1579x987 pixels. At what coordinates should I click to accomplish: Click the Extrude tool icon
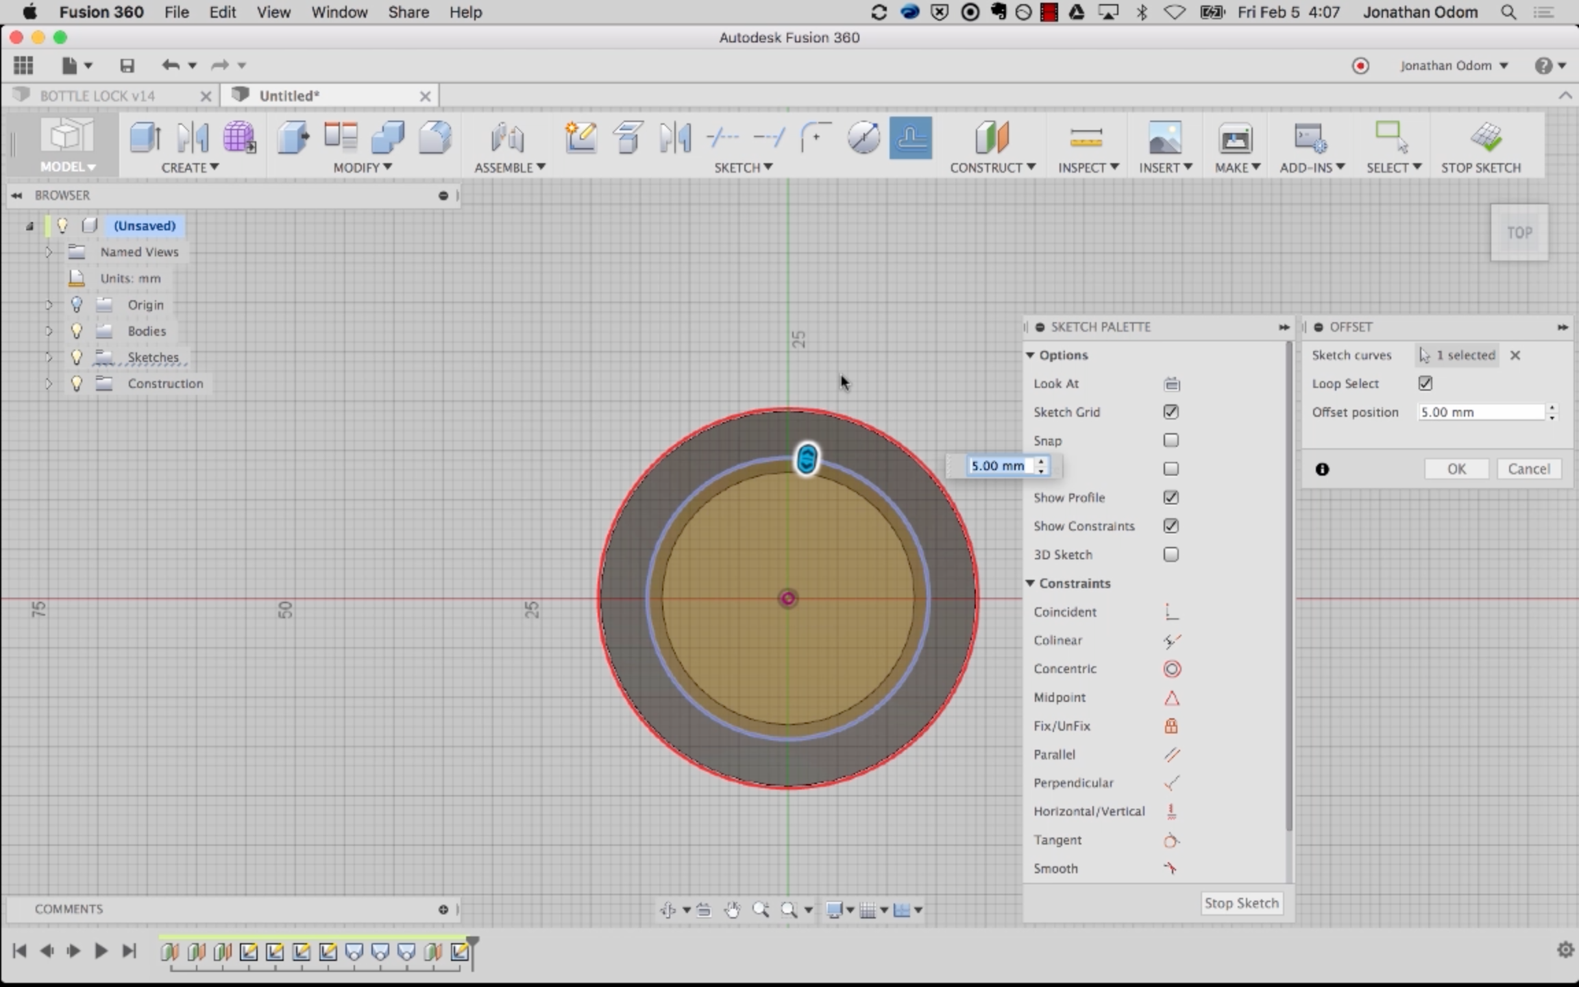[145, 137]
